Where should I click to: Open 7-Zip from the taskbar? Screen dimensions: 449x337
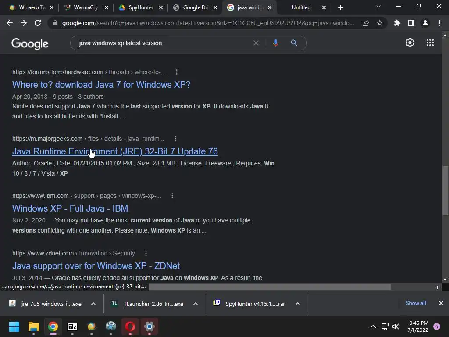coord(72,326)
